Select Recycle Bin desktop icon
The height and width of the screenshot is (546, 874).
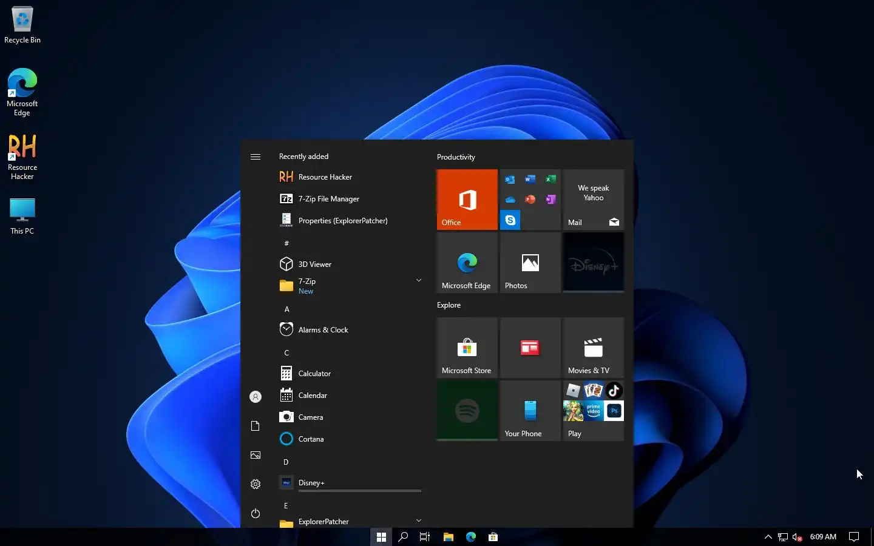[x=22, y=25]
